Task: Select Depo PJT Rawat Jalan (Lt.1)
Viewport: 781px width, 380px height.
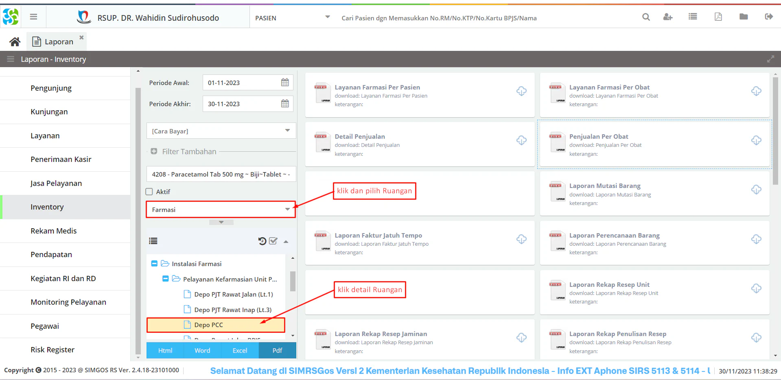Action: tap(233, 294)
